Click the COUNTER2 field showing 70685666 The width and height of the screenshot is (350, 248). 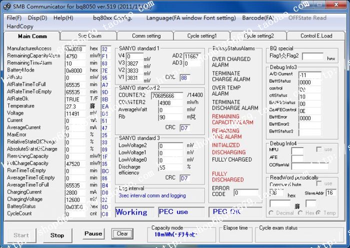[x=167, y=96]
